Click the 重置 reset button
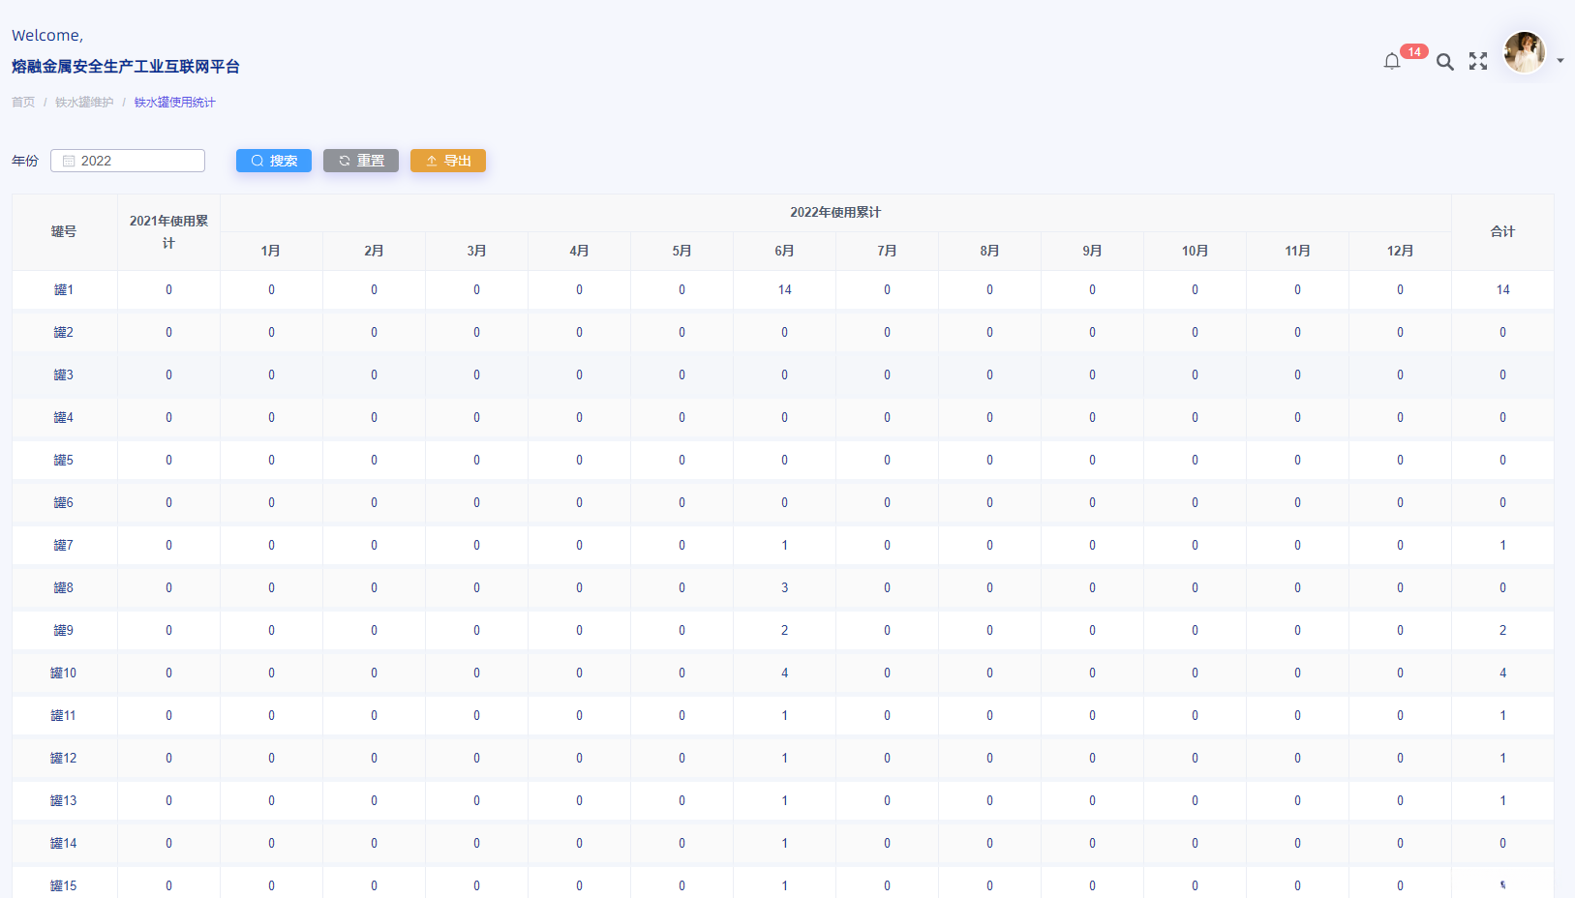 point(361,161)
